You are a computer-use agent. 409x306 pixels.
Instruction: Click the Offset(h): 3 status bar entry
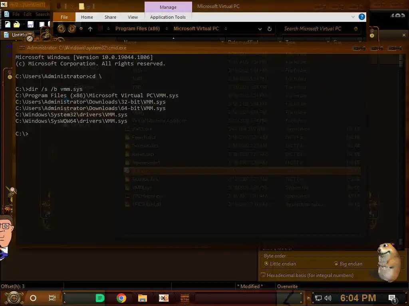point(12,286)
